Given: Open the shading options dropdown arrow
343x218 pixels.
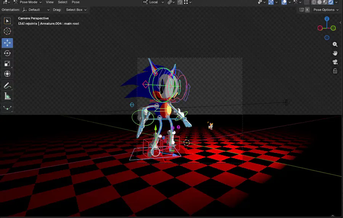Looking at the screenshot, I should tap(336, 2).
